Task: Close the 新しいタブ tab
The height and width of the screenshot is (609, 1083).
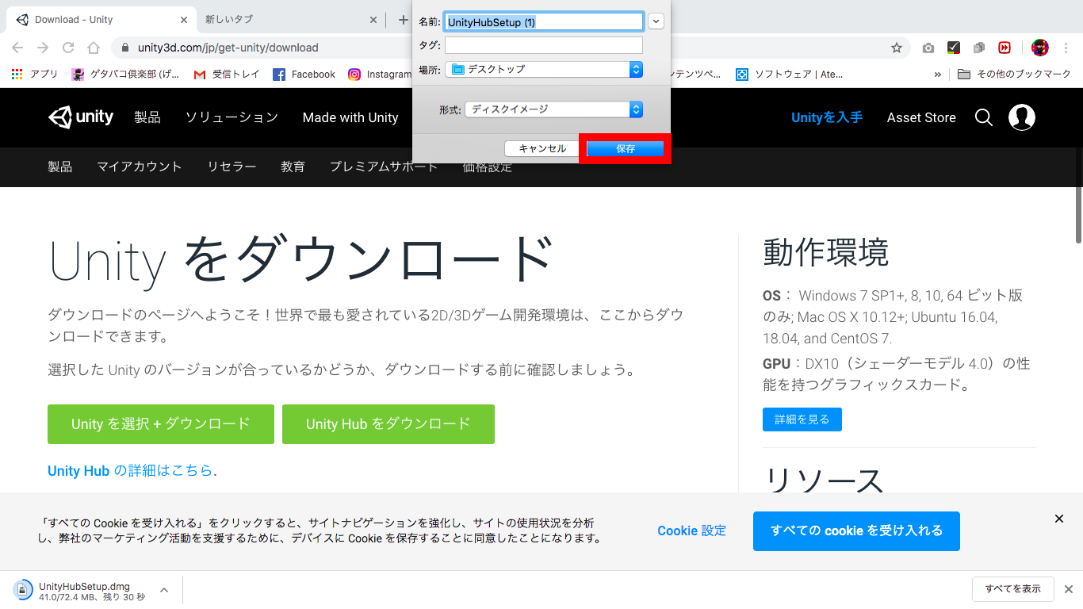Action: 373,20
